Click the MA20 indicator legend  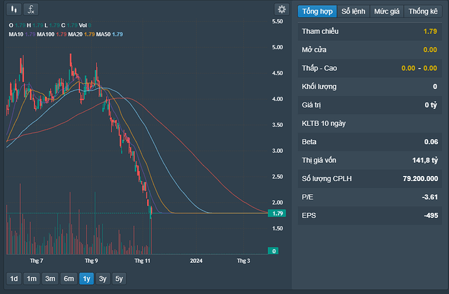[x=81, y=34]
